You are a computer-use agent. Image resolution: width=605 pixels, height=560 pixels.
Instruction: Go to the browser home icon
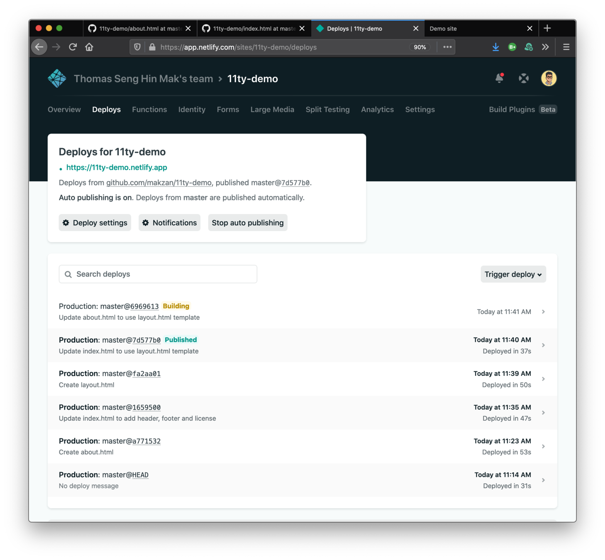click(89, 47)
